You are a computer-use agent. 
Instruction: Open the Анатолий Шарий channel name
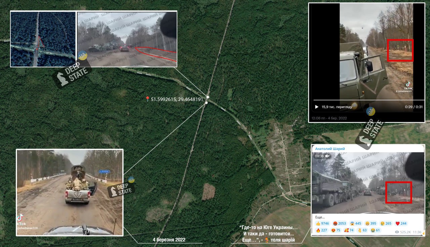coord(330,149)
